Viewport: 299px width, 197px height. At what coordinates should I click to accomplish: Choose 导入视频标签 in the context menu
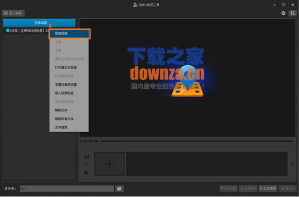point(69,93)
